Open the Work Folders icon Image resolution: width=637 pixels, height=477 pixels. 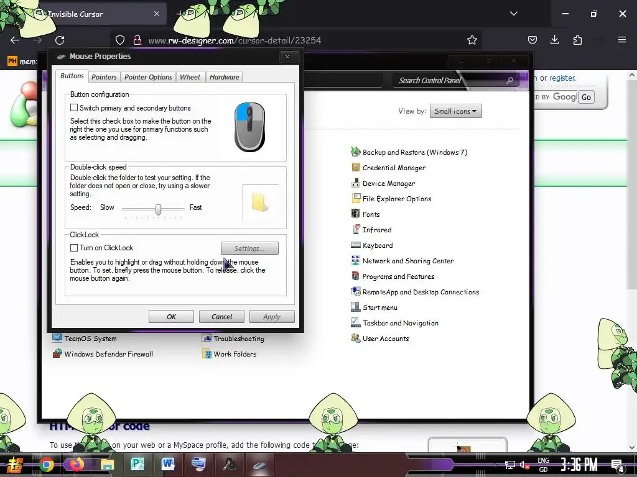(x=207, y=353)
